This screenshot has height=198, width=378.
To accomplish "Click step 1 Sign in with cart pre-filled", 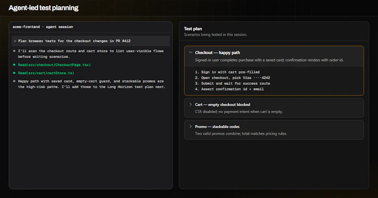I will (x=227, y=72).
